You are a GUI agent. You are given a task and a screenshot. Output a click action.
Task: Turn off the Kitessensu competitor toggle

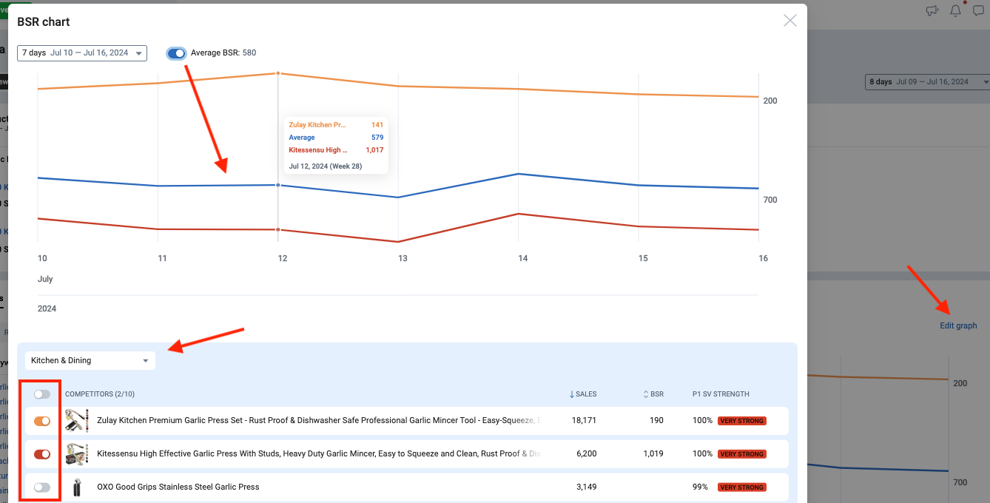click(42, 454)
